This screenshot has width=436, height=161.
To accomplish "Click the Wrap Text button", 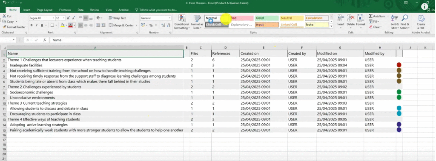I will [117, 18].
